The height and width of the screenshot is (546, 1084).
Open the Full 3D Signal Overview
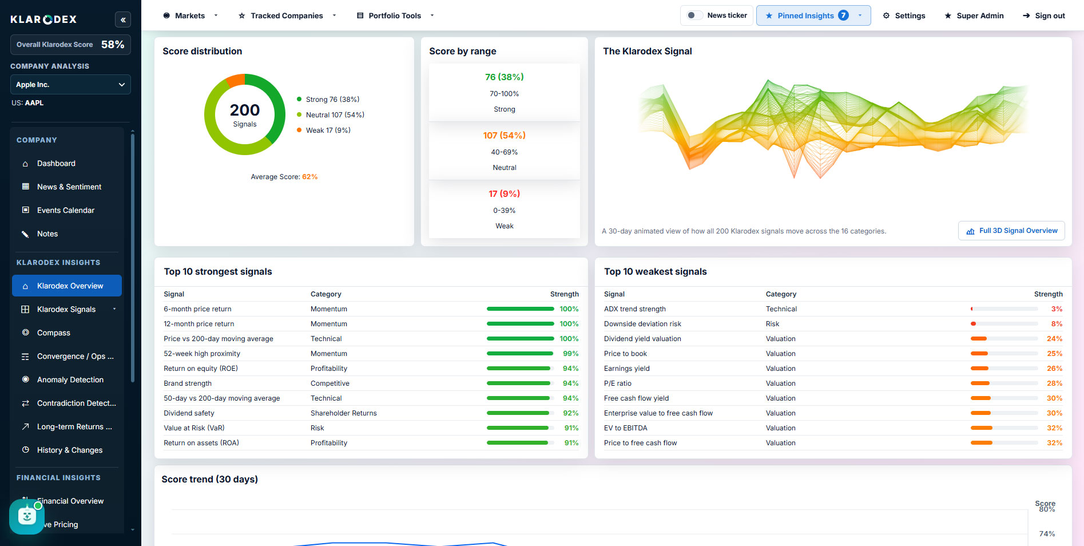pyautogui.click(x=1011, y=231)
